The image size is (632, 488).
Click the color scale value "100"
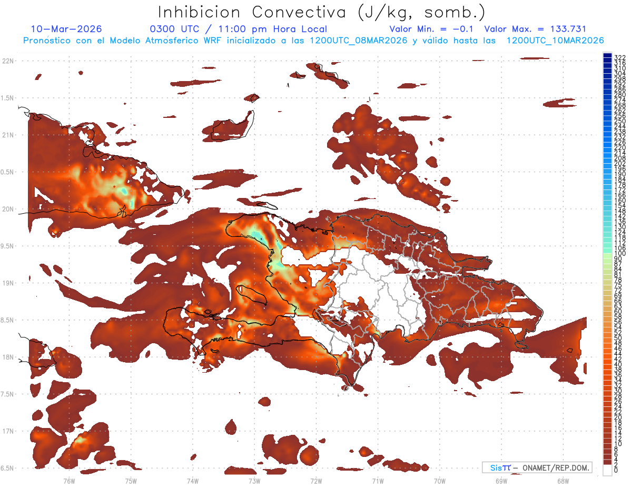pyautogui.click(x=620, y=254)
